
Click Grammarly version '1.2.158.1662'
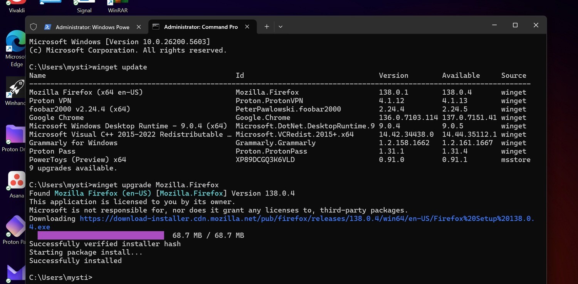coord(404,143)
